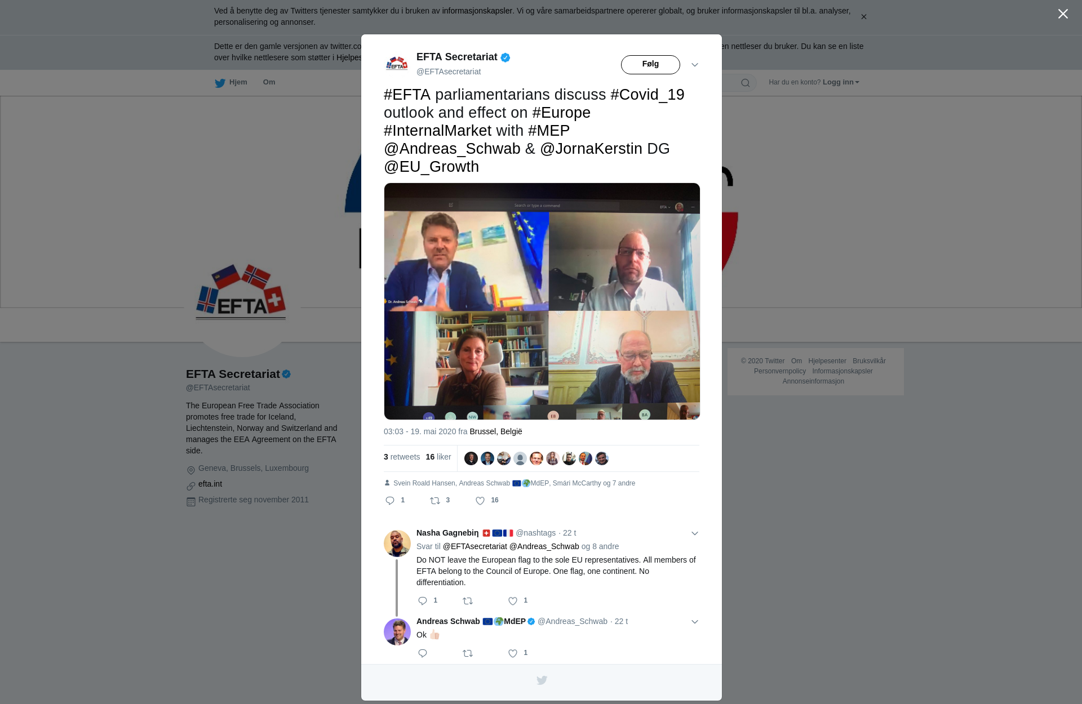
Task: Reply to Andreas Schwab's Ok tweet
Action: coord(423,653)
